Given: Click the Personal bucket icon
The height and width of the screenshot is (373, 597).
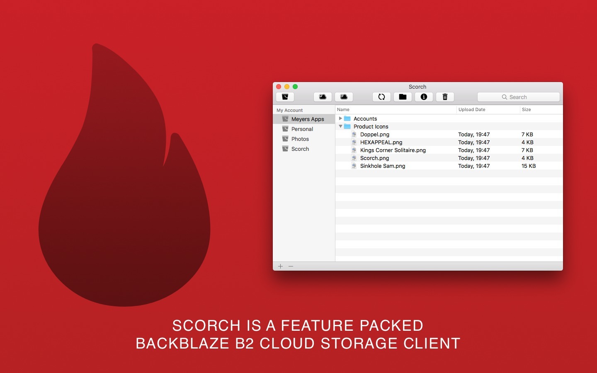Looking at the screenshot, I should pyautogui.click(x=285, y=129).
